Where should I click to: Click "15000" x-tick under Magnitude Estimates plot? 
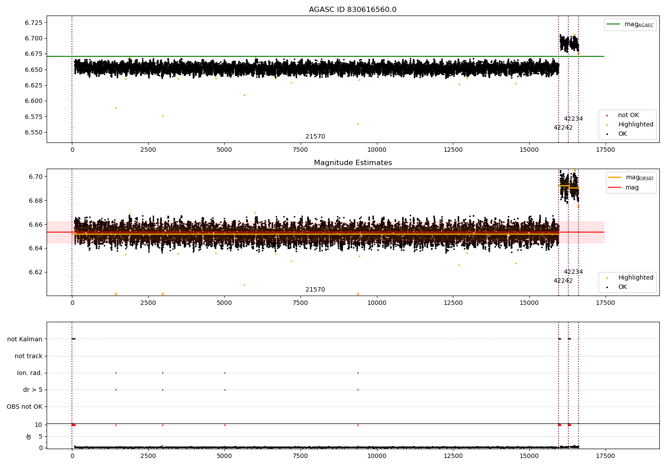tap(529, 303)
